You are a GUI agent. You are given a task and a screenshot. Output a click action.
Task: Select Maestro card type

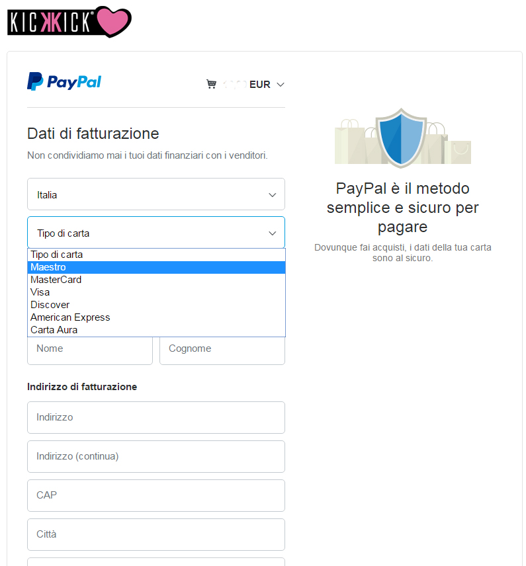pyautogui.click(x=156, y=267)
